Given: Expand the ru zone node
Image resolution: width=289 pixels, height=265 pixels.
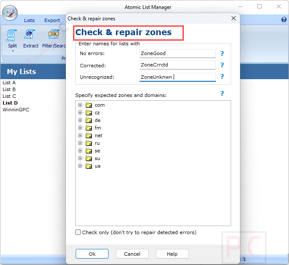Looking at the screenshot, I should 80,143.
